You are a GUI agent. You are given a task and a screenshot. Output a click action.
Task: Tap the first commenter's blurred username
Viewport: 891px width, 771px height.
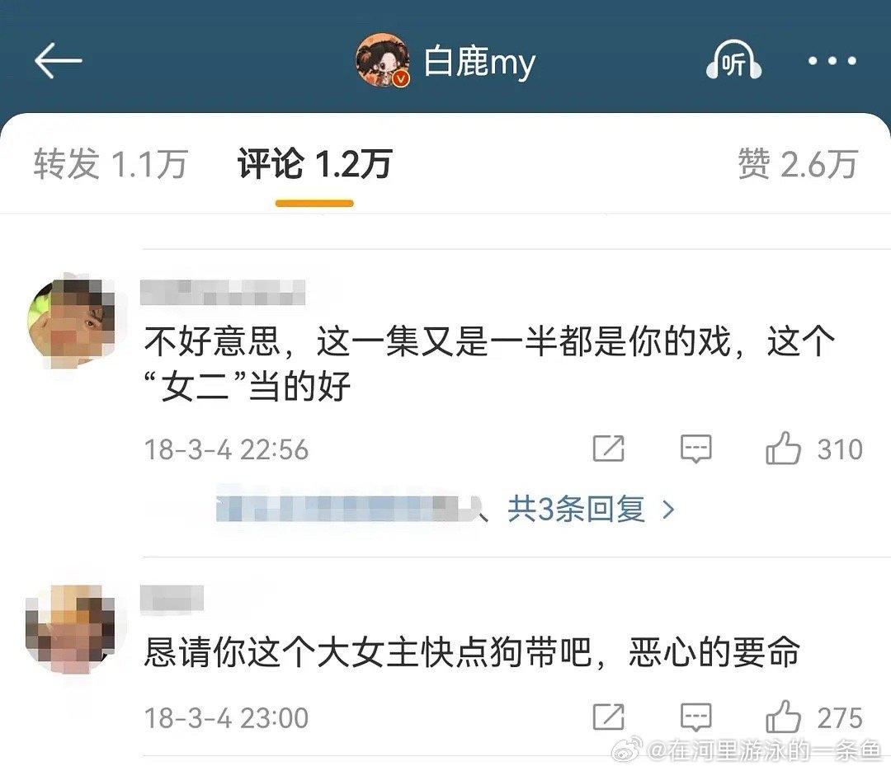coord(223,294)
